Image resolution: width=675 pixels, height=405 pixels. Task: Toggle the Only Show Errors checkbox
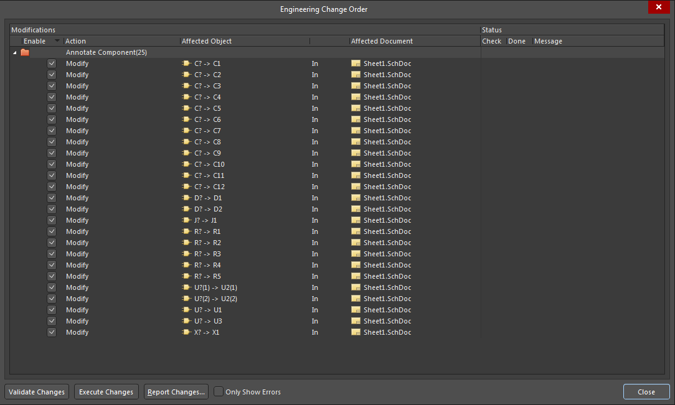point(219,391)
